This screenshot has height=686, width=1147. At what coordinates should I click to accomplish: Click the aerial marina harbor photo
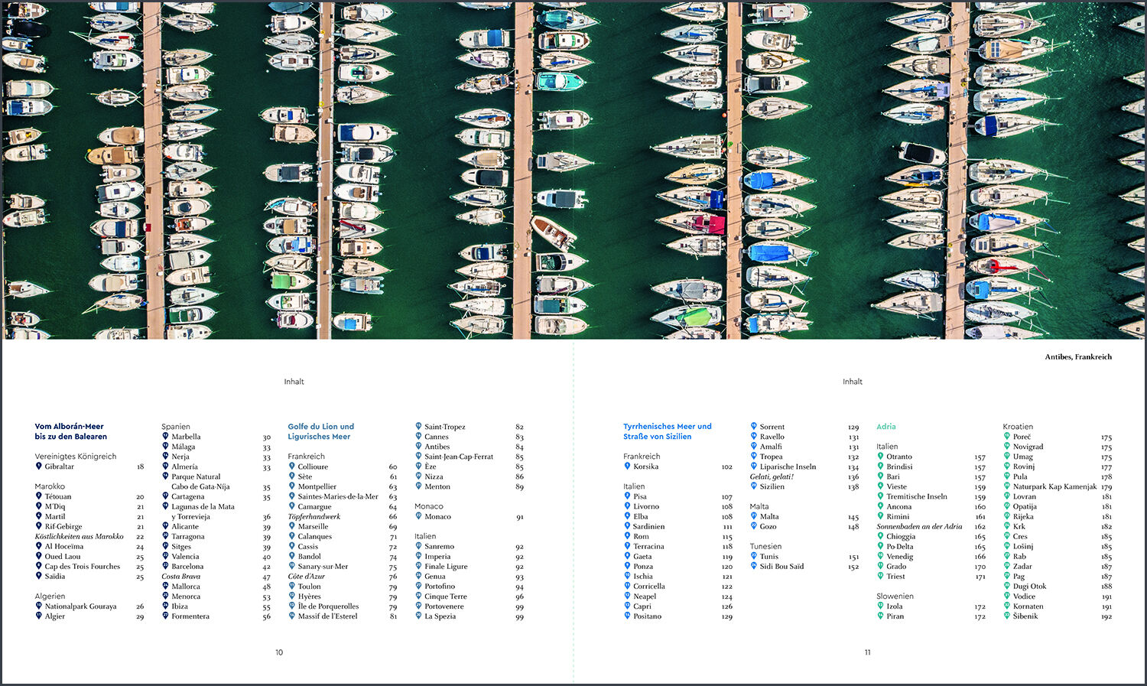pyautogui.click(x=573, y=170)
